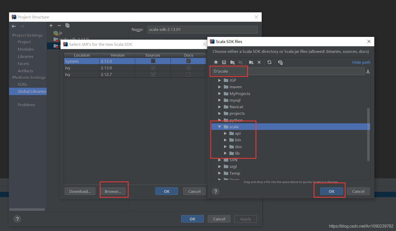The image size is (396, 231).
Task: Sort by Version column header
Action: tap(117, 55)
